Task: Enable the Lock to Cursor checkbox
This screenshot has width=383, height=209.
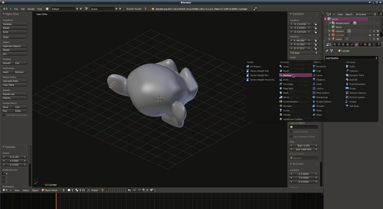Action: pos(291,132)
